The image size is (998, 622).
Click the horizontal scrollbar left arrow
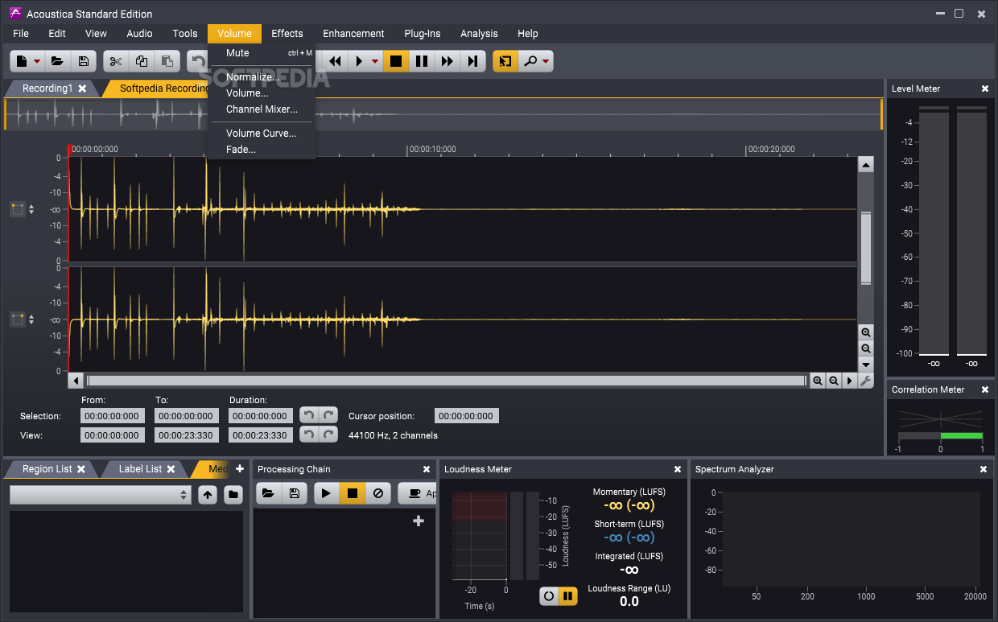(x=76, y=381)
